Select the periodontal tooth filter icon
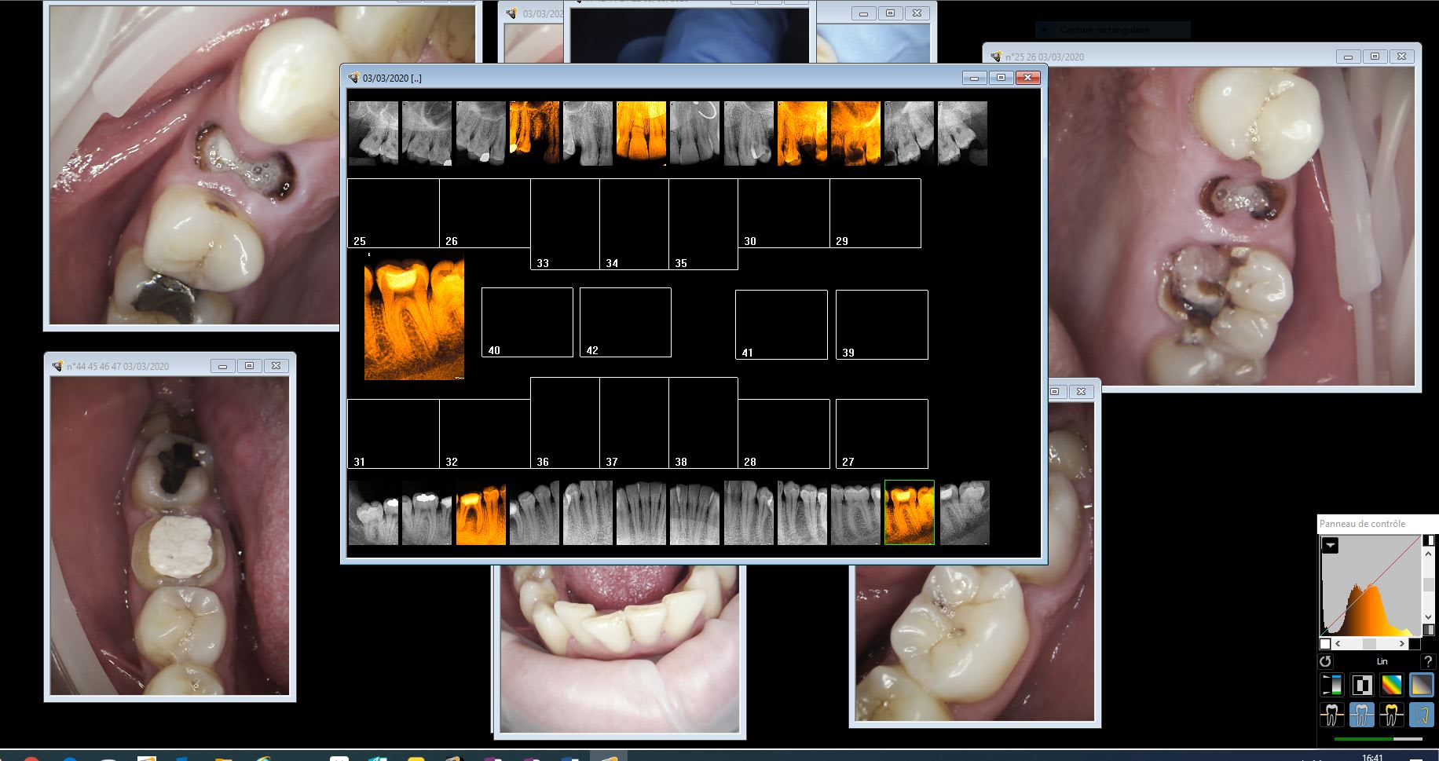Image resolution: width=1439 pixels, height=761 pixels. click(x=1331, y=715)
